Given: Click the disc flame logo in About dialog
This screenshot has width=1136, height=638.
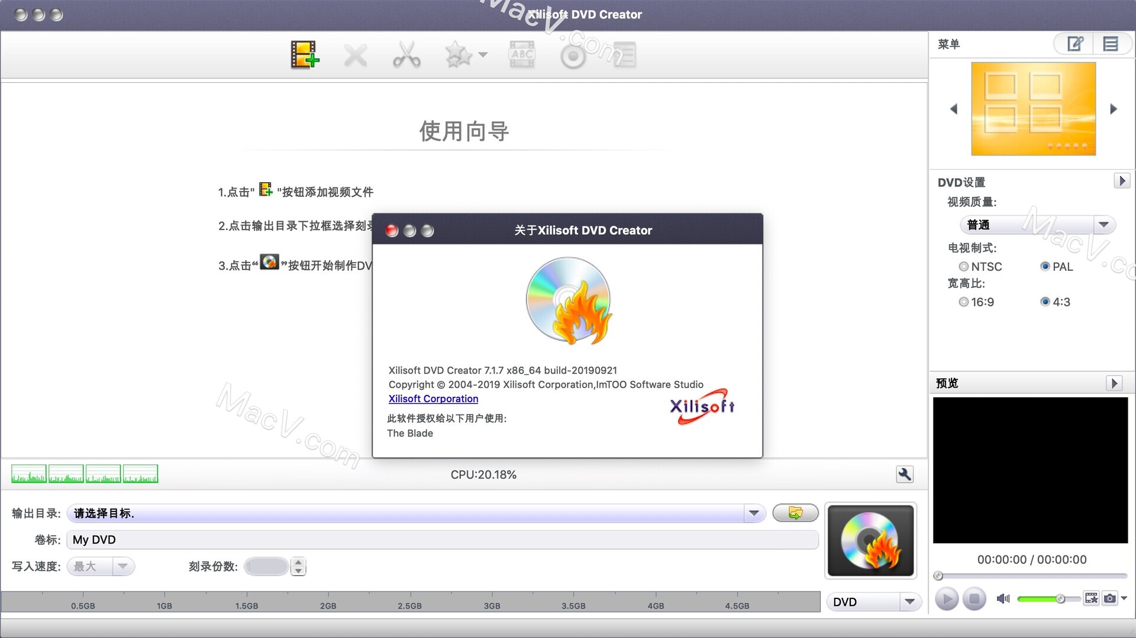Looking at the screenshot, I should pyautogui.click(x=569, y=301).
